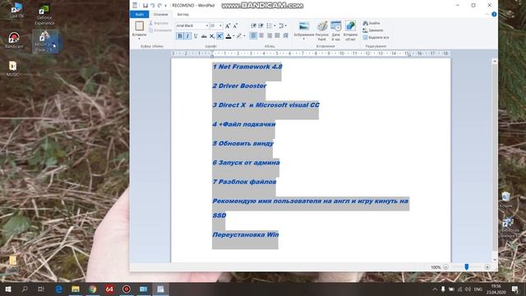Viewport: 526px width, 296px height.
Task: Undo the last action in WordPad
Action: 152,6
